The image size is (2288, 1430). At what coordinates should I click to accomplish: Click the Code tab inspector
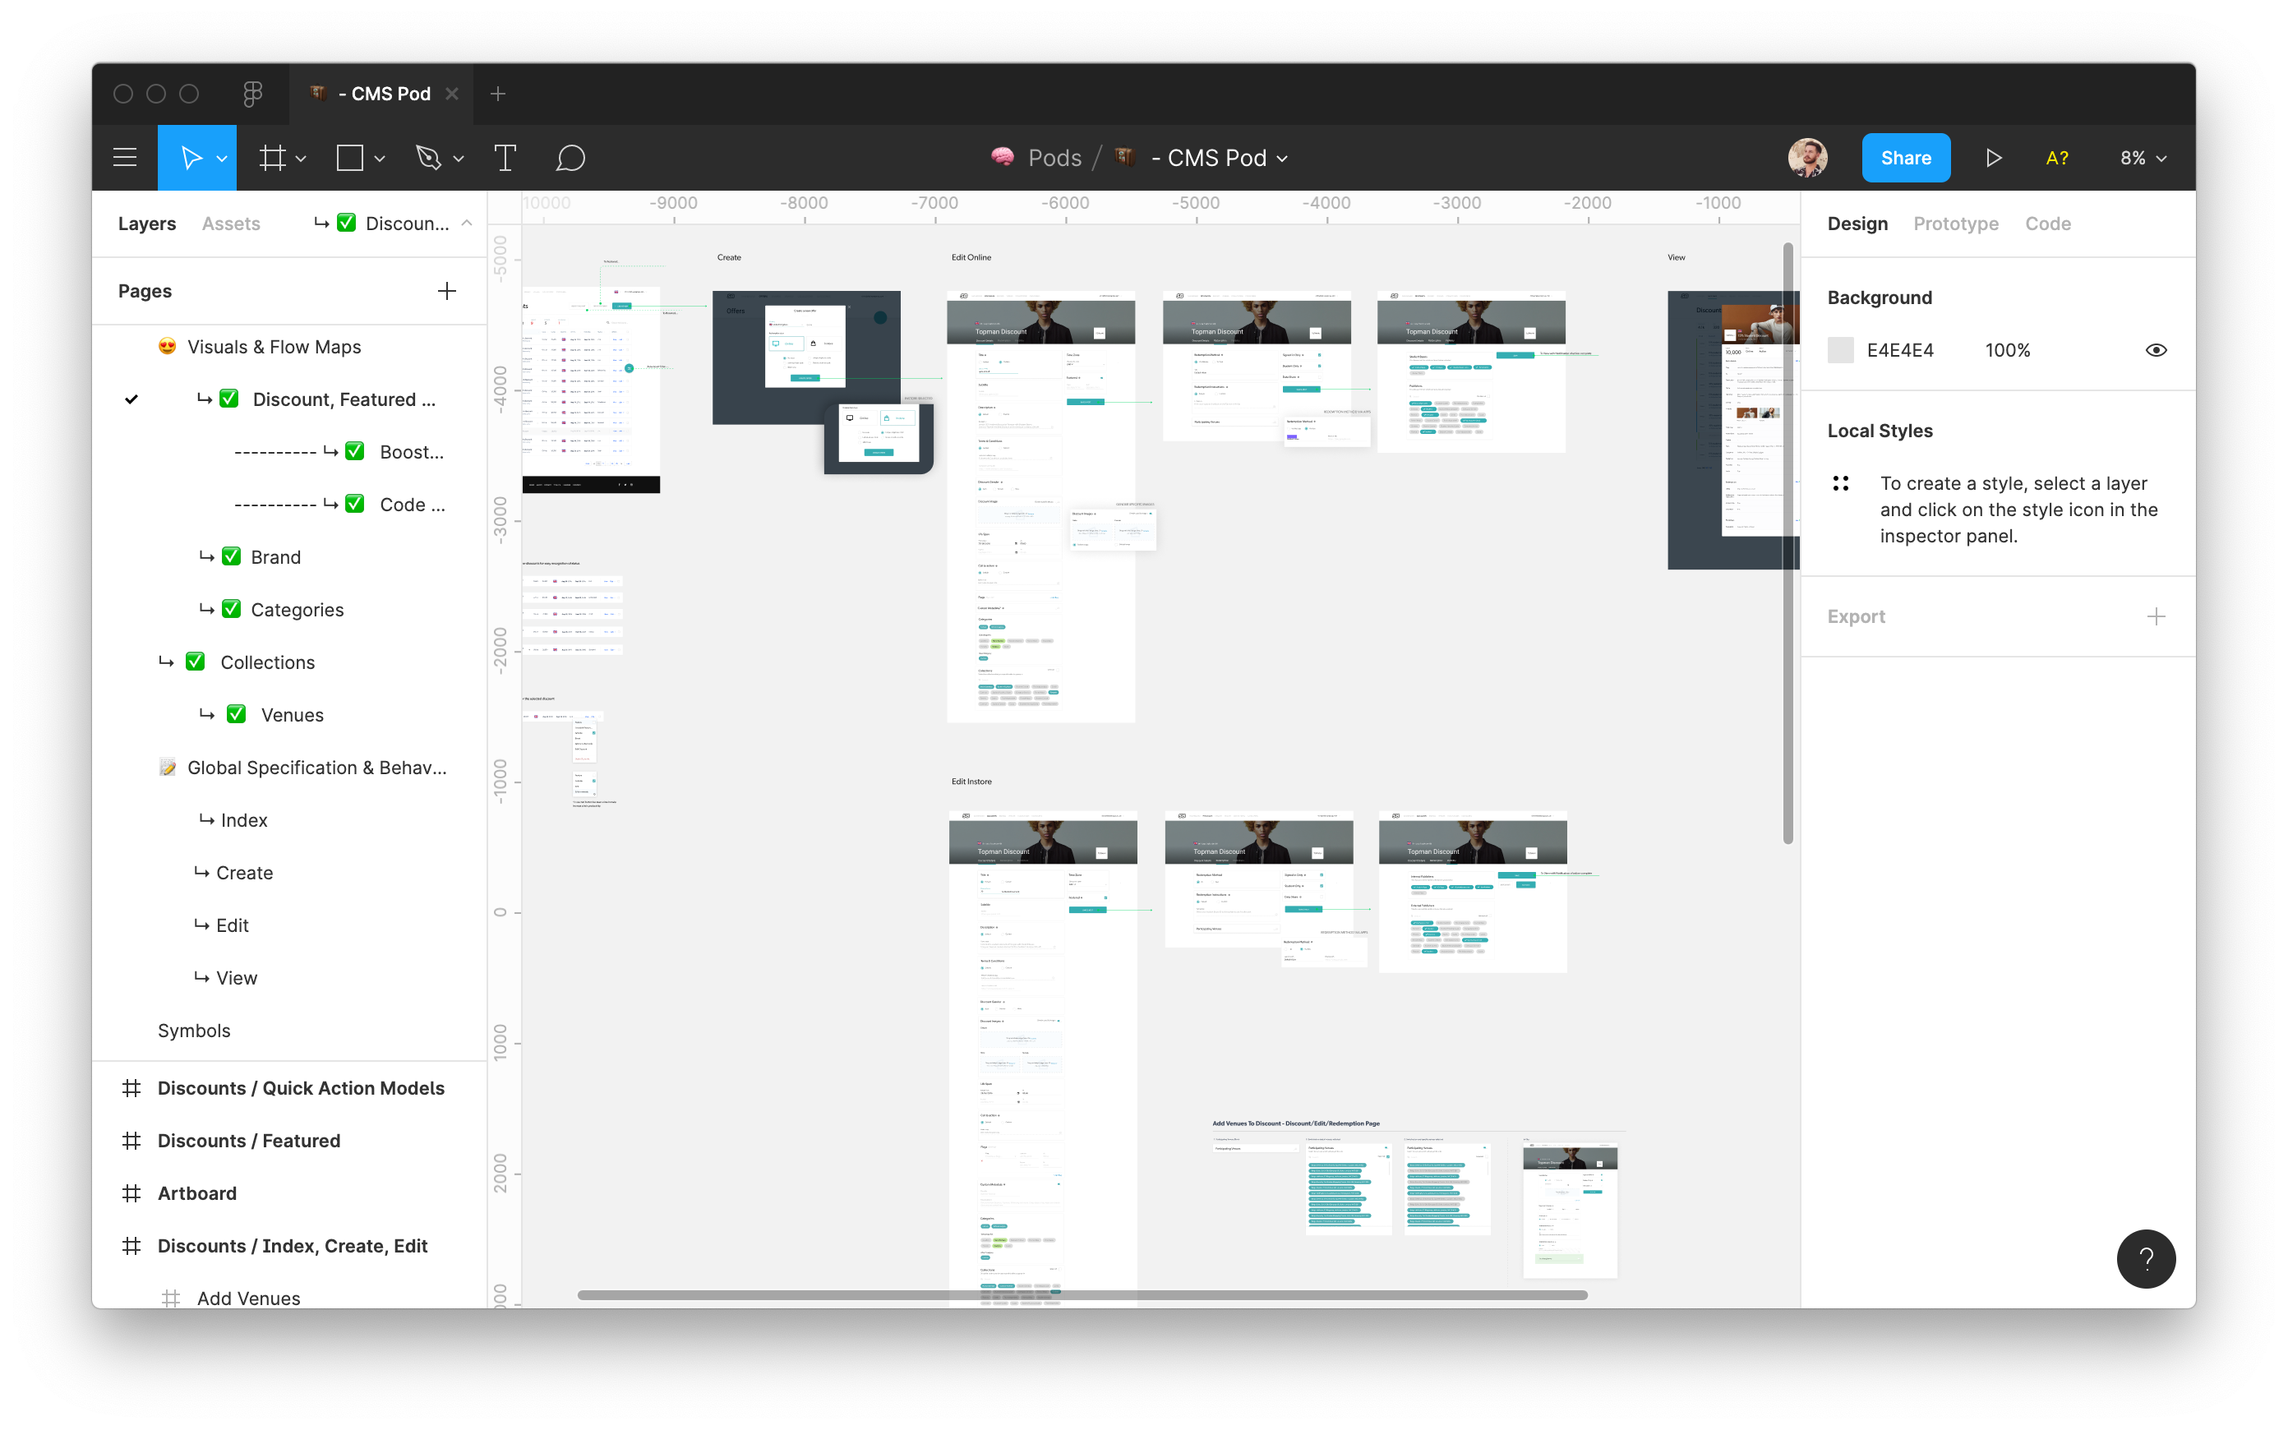pyautogui.click(x=2047, y=223)
